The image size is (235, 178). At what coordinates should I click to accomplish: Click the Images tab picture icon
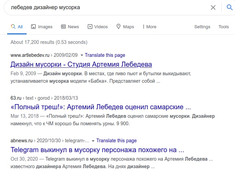pos(33,27)
